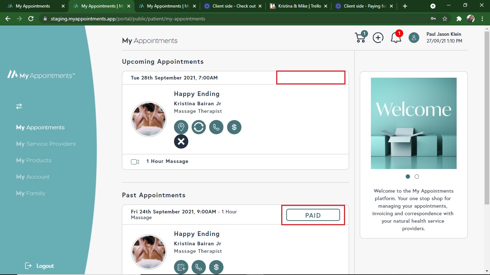Click the dark cancel X icon

click(x=181, y=141)
